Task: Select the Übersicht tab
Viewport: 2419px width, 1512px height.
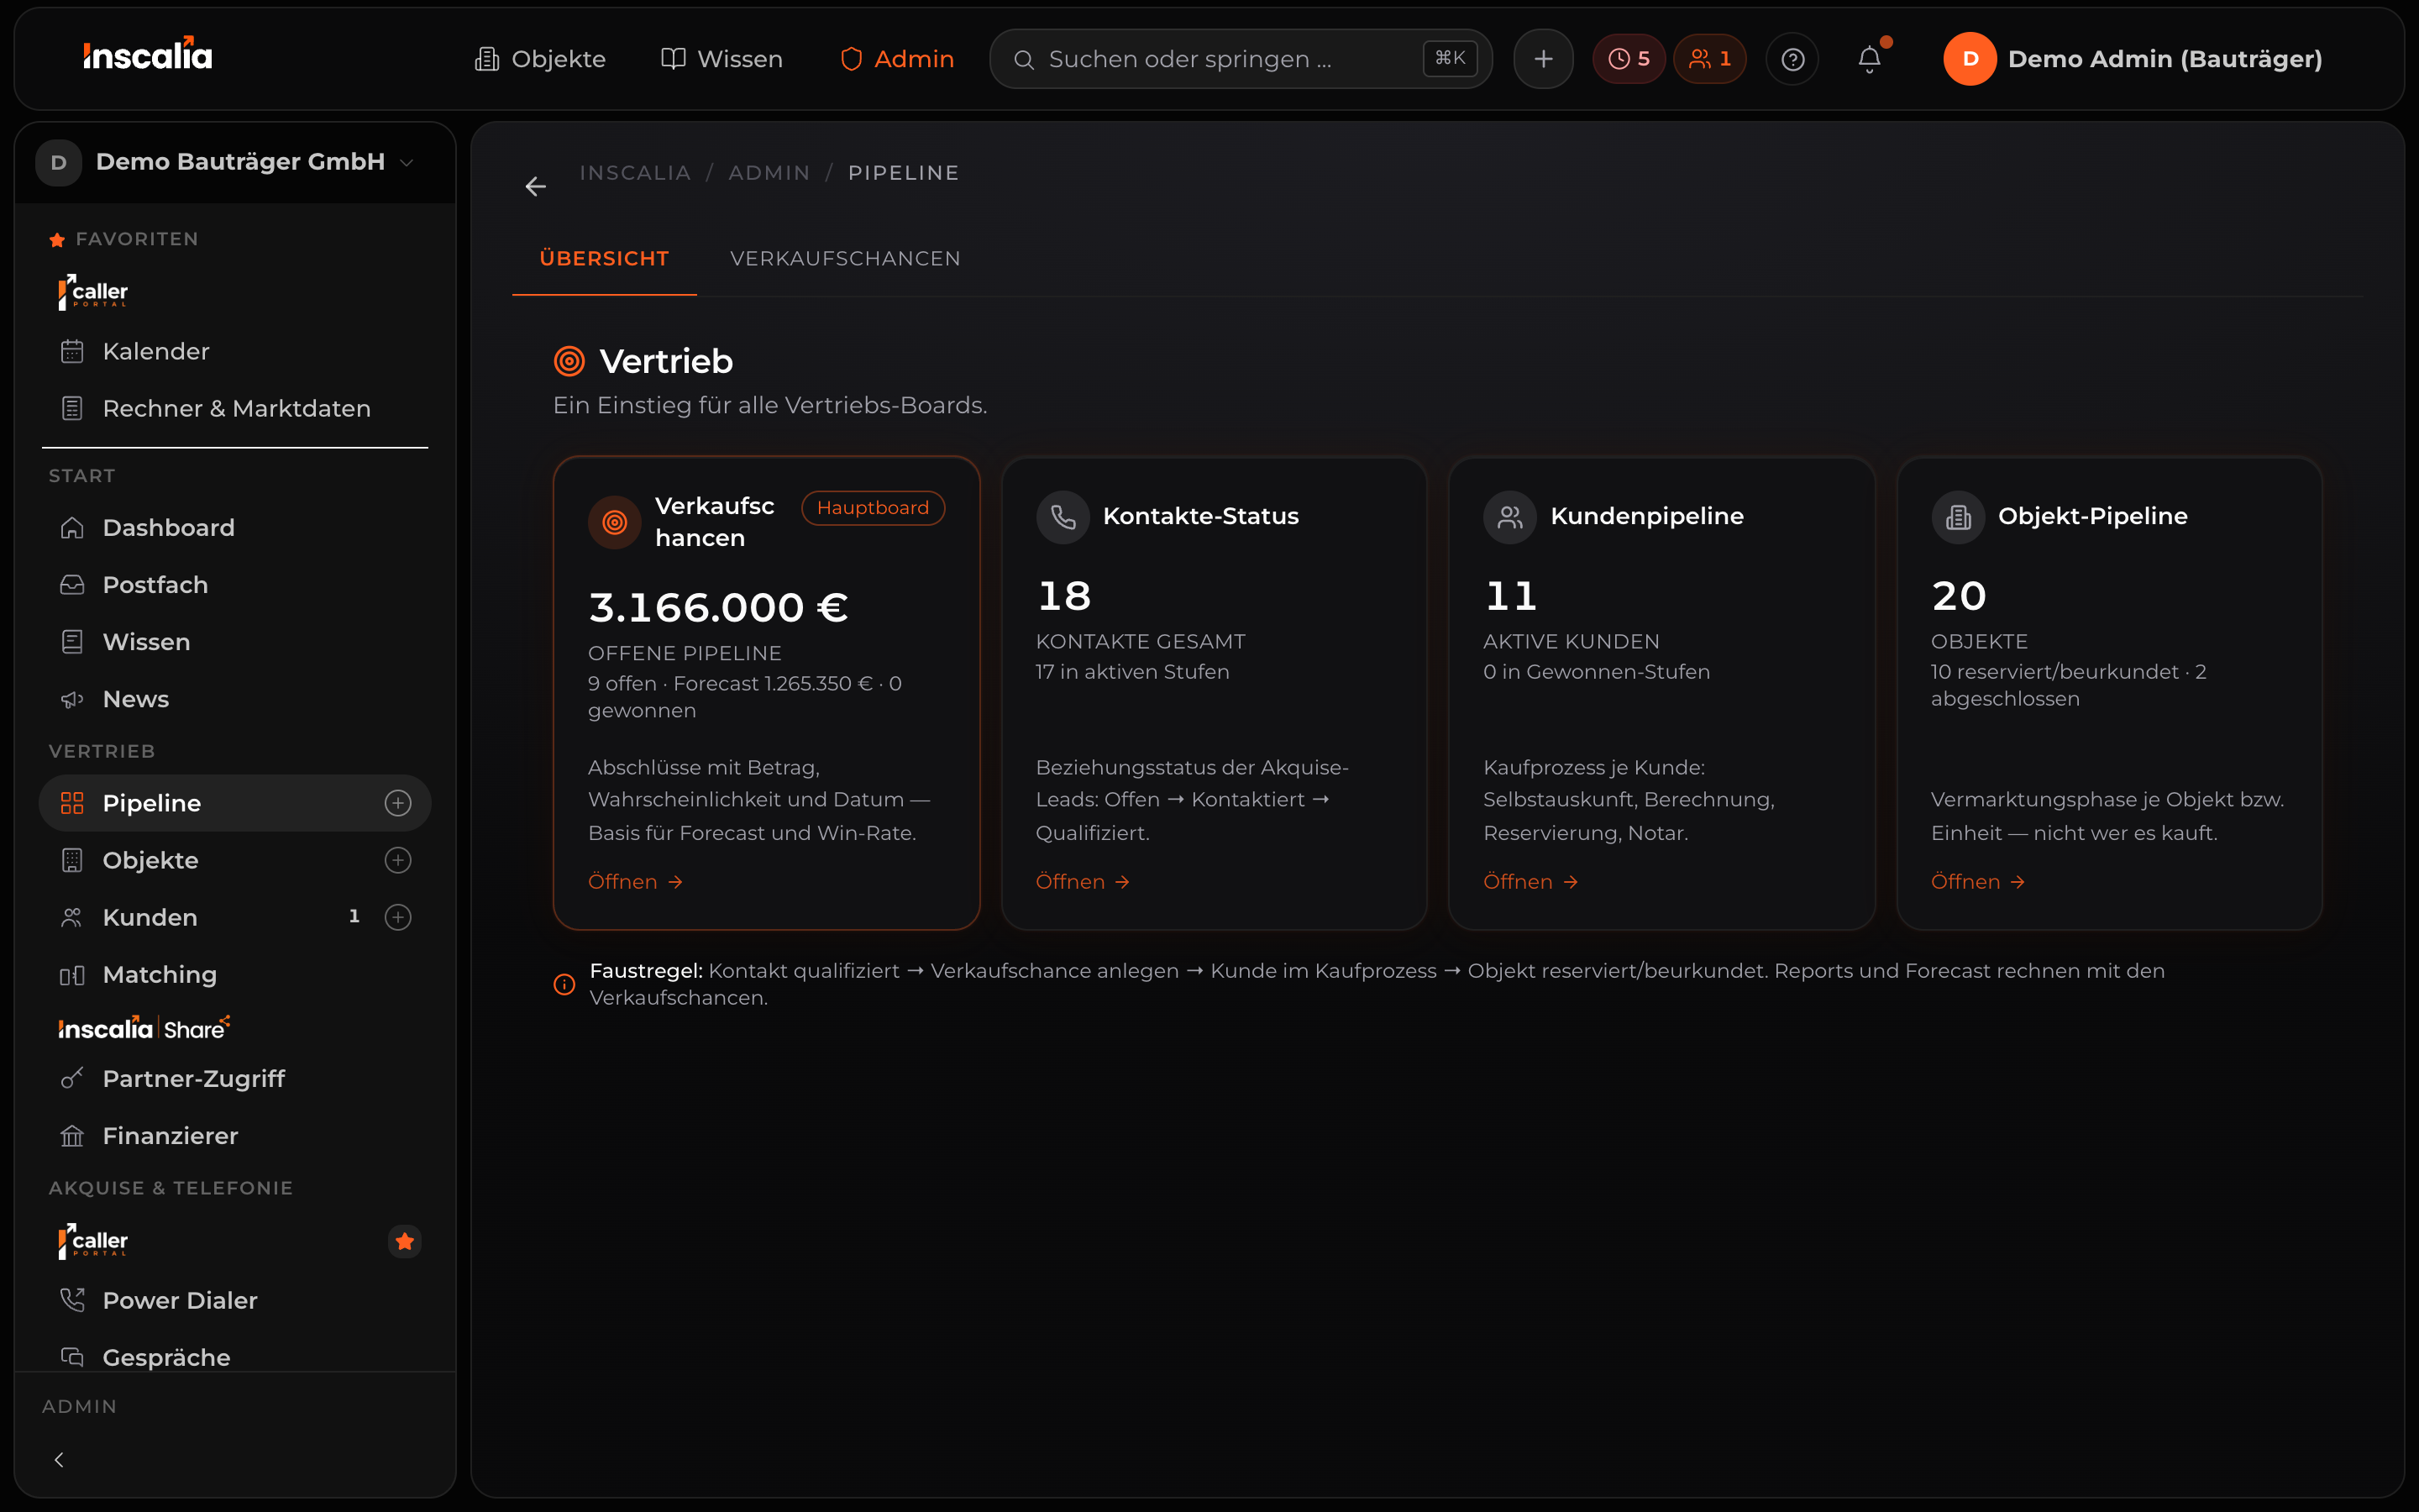Action: 604,258
